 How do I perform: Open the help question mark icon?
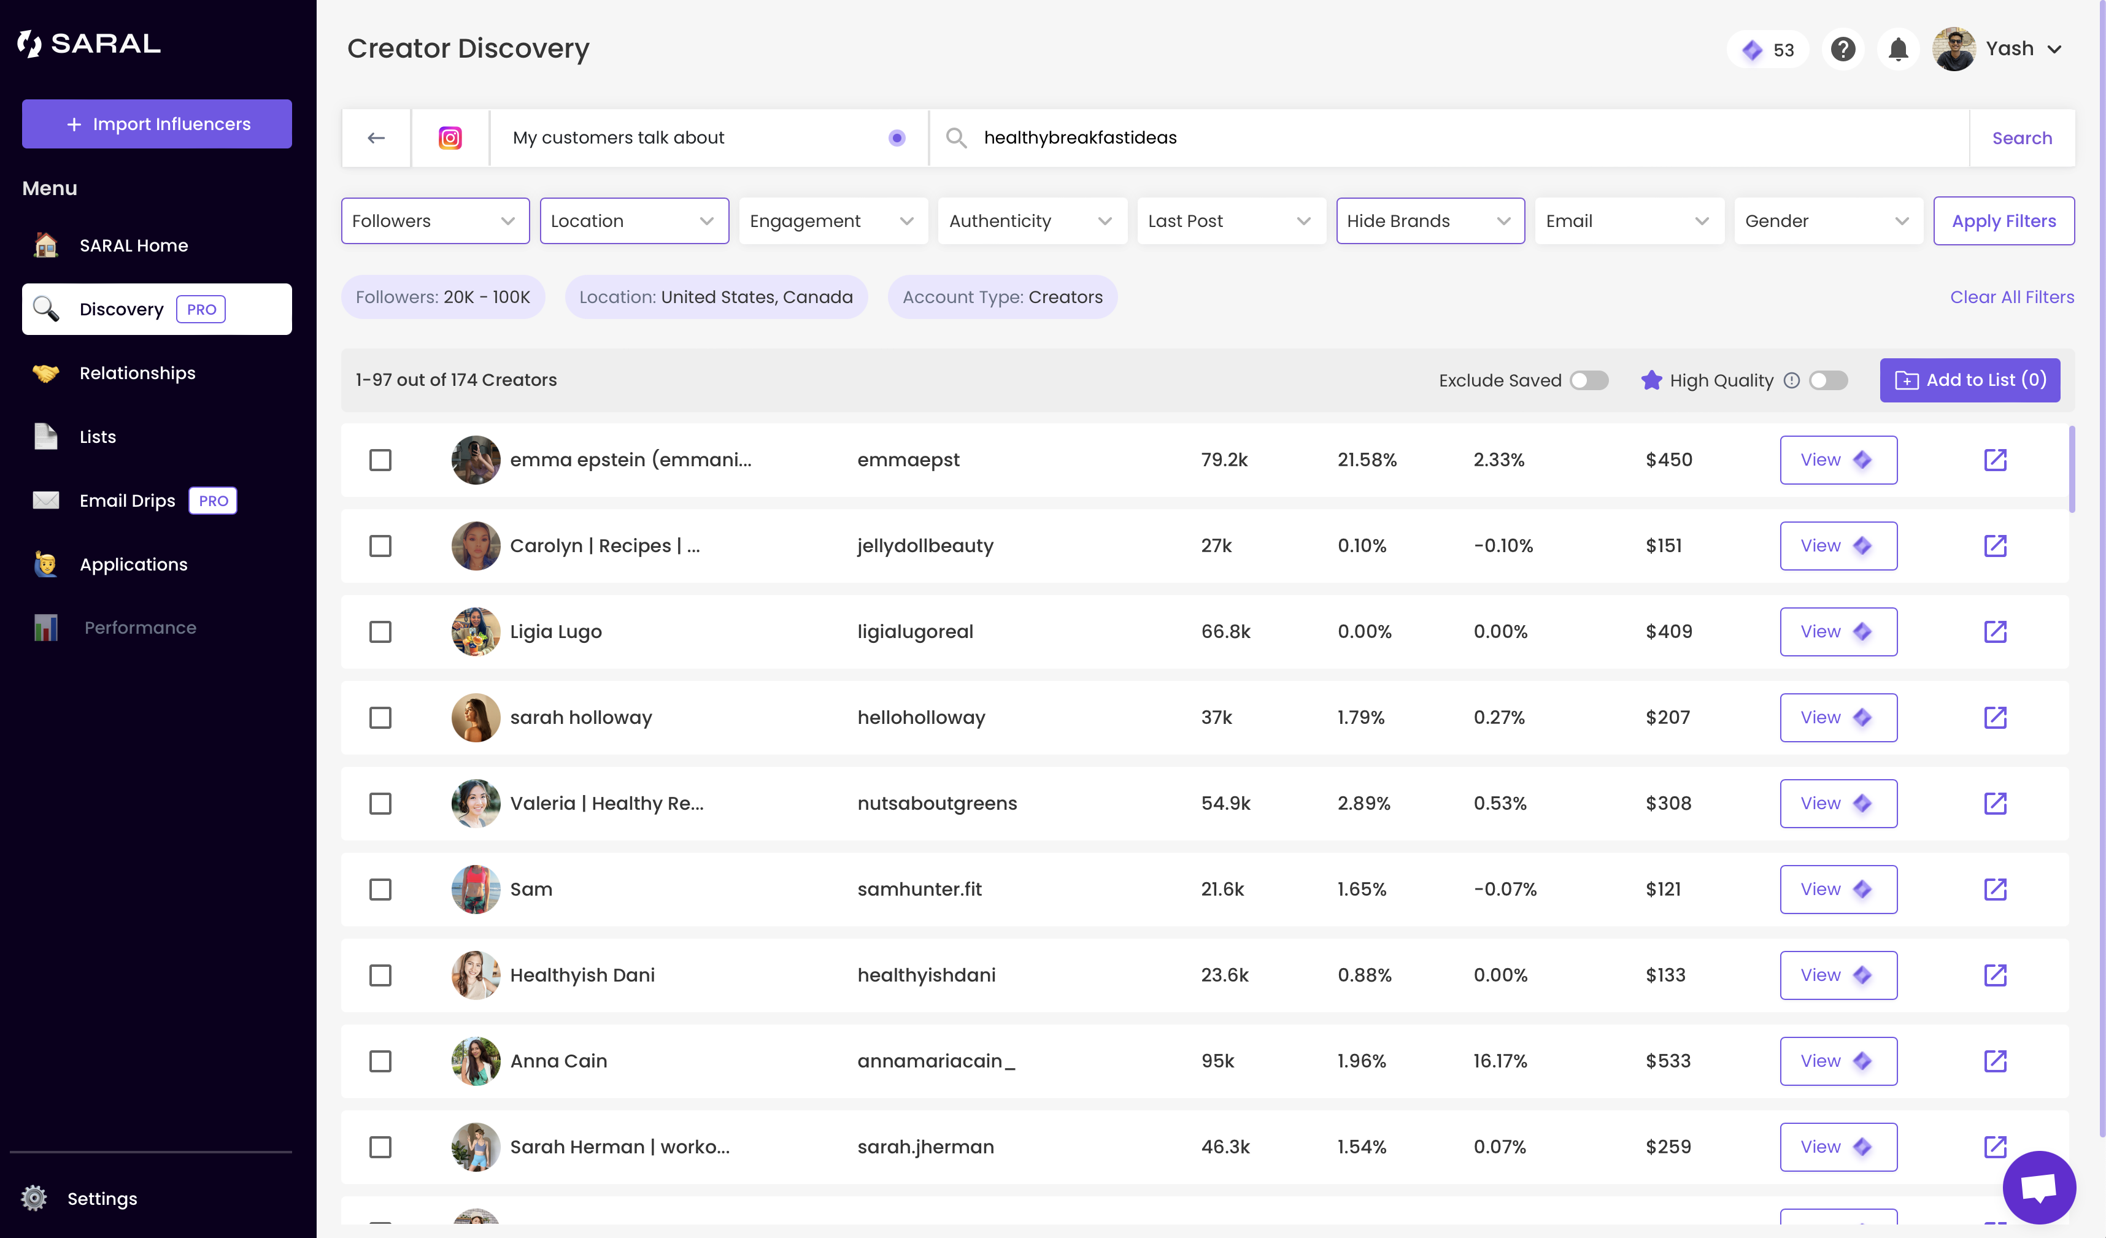pyautogui.click(x=1842, y=49)
